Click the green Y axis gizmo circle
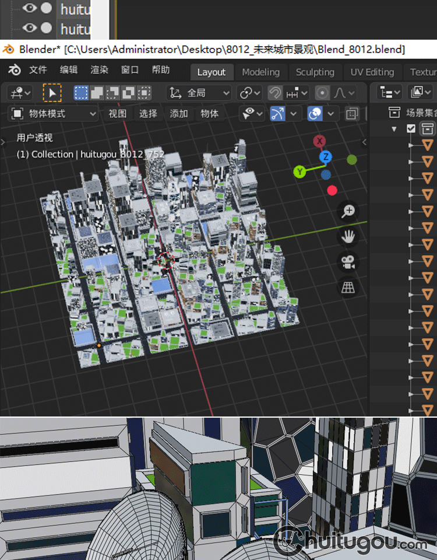 pos(300,171)
